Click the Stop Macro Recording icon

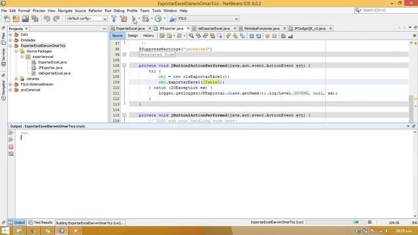point(274,36)
